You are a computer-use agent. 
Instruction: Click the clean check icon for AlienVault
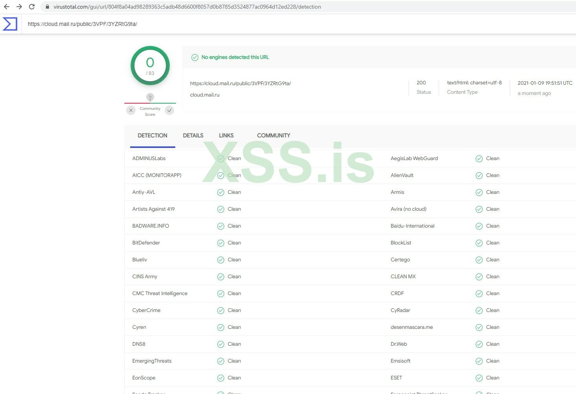(x=479, y=176)
